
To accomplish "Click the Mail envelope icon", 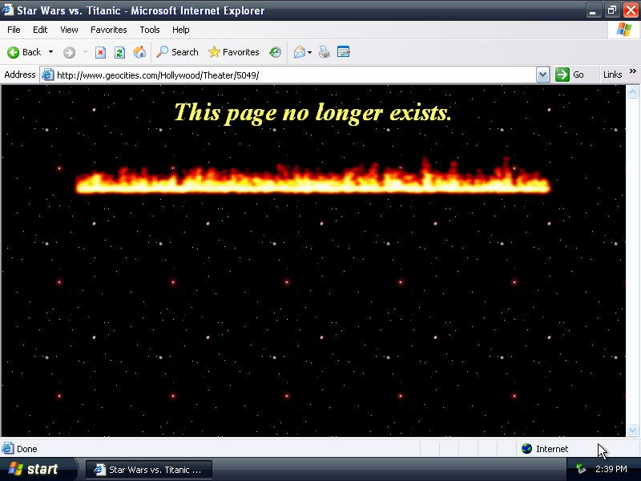I will 299,52.
